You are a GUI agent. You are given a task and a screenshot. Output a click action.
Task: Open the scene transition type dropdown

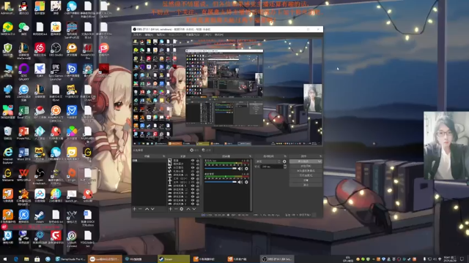pyautogui.click(x=267, y=161)
